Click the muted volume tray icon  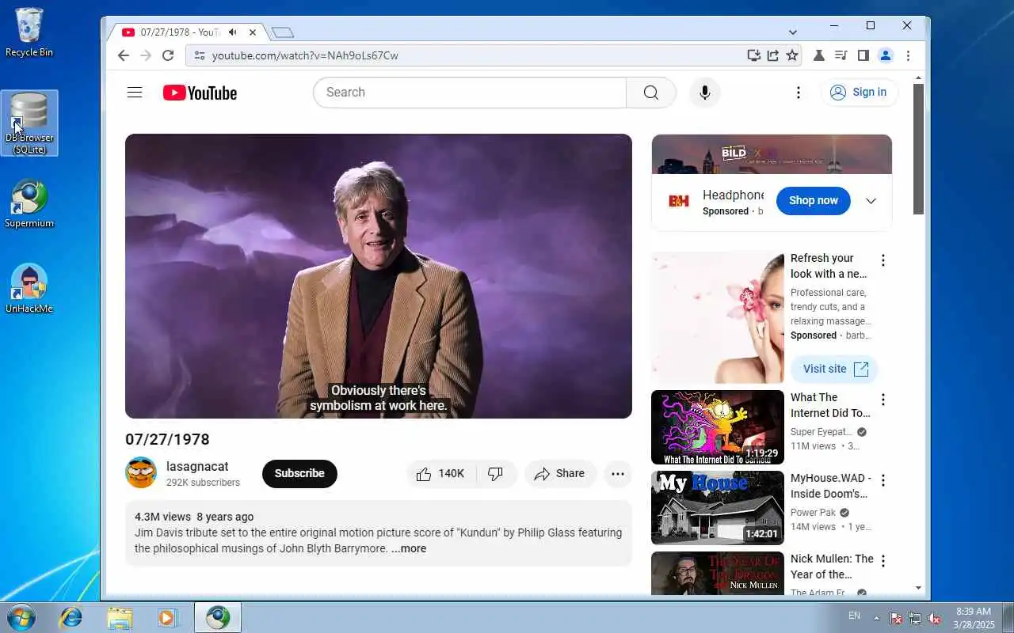coord(934,618)
